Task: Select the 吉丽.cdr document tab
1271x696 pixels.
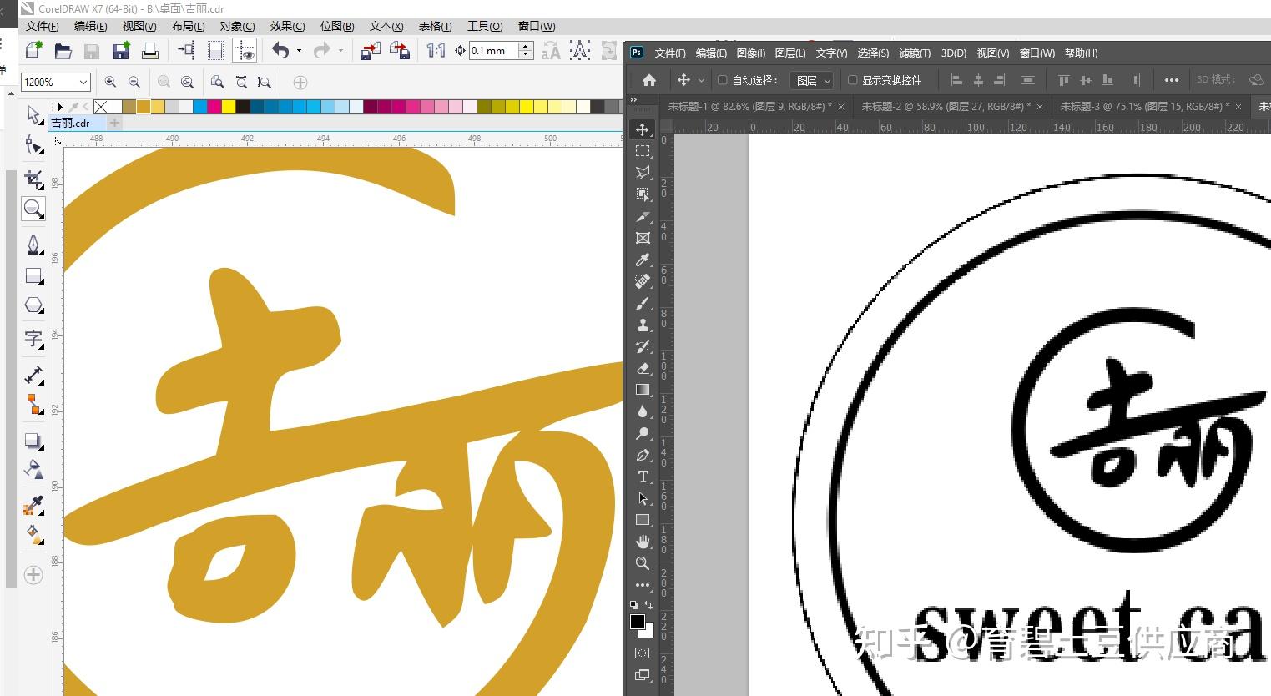Action: 70,123
